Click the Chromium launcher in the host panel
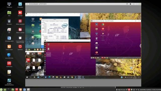The height and width of the screenshot is (91, 161). tap(24, 89)
